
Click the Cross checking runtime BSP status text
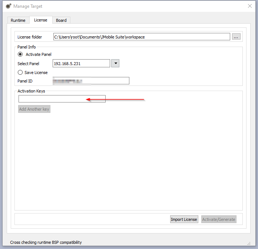click(46, 242)
